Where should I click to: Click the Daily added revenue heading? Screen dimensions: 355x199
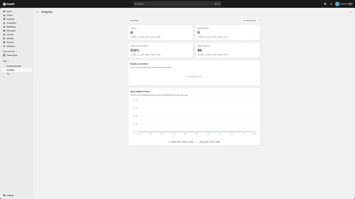coord(140,92)
